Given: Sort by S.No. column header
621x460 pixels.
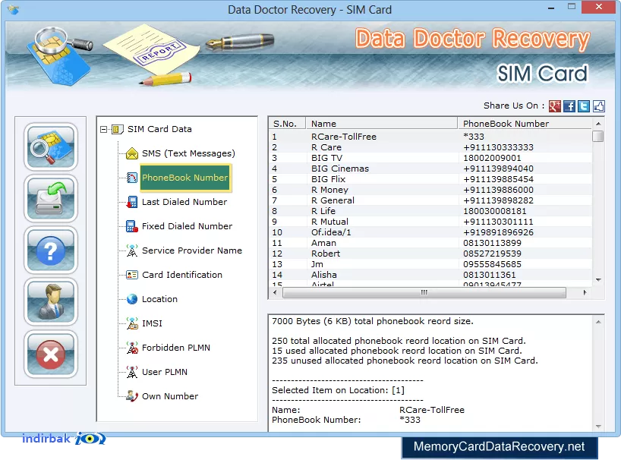Looking at the screenshot, I should pyautogui.click(x=287, y=124).
